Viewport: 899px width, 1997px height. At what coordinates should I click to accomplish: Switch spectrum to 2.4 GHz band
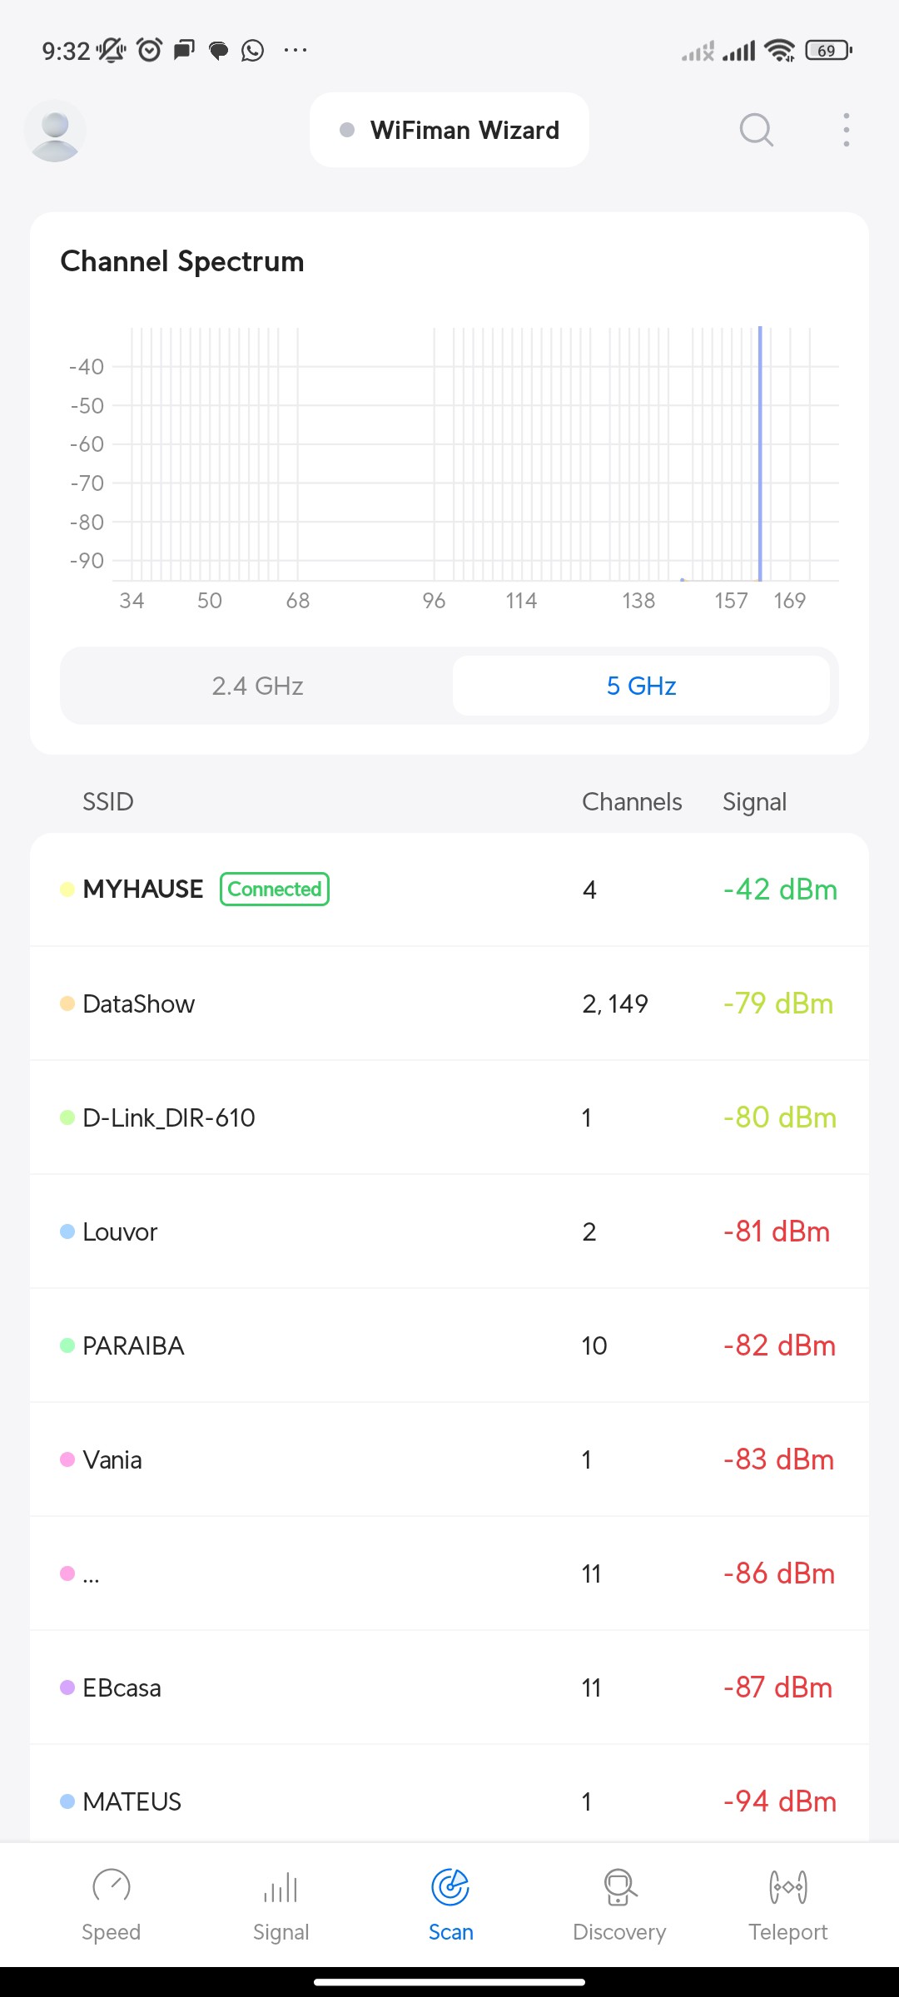click(257, 686)
